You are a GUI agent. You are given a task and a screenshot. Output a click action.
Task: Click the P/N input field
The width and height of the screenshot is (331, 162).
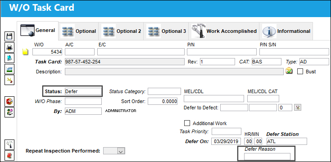click(x=222, y=52)
